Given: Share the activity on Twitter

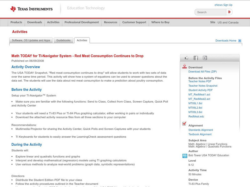Looking at the screenshot, I should point(205,58).
